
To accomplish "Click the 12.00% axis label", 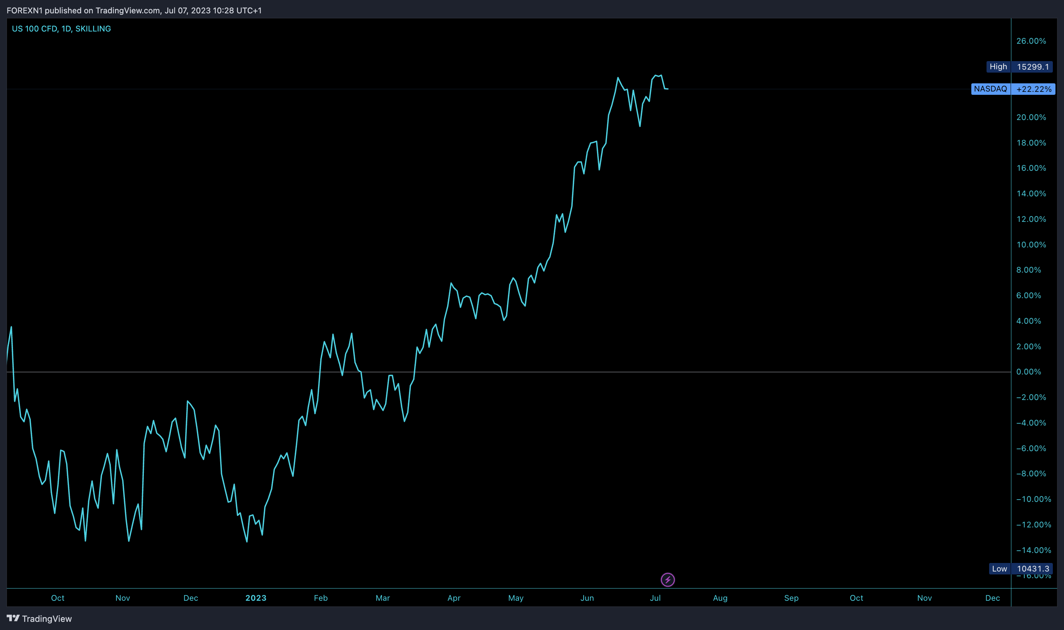I will (x=1031, y=219).
